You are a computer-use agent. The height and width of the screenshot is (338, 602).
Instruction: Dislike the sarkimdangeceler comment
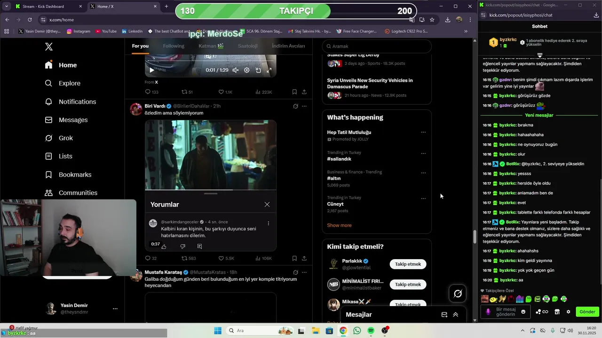[x=183, y=246]
